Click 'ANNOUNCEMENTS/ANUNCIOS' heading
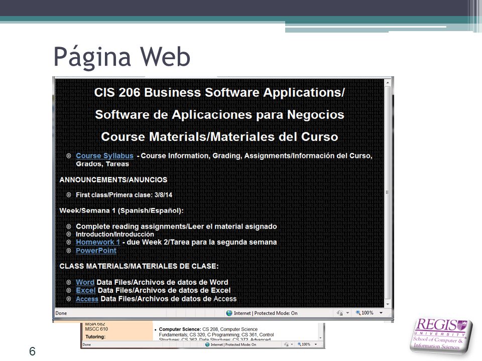482x361 pixels. click(x=113, y=179)
